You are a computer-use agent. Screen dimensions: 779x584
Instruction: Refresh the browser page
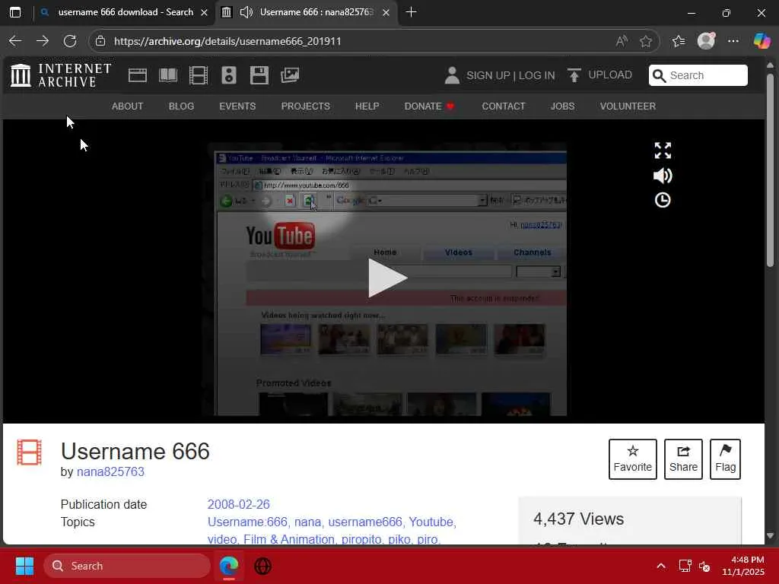click(x=70, y=41)
